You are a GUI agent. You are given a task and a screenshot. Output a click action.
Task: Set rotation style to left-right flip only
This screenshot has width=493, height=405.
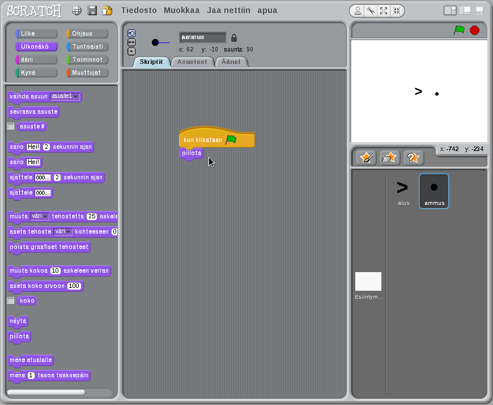(131, 42)
